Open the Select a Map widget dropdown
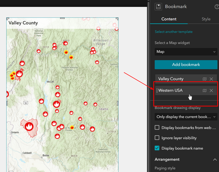 [x=186, y=52]
